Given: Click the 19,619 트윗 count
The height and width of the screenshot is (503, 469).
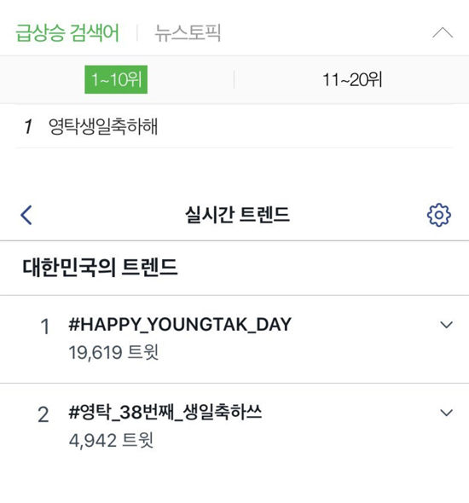Looking at the screenshot, I should coord(113,352).
